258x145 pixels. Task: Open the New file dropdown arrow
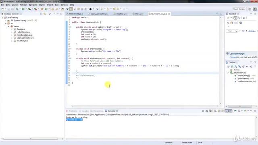[x=6, y=9]
